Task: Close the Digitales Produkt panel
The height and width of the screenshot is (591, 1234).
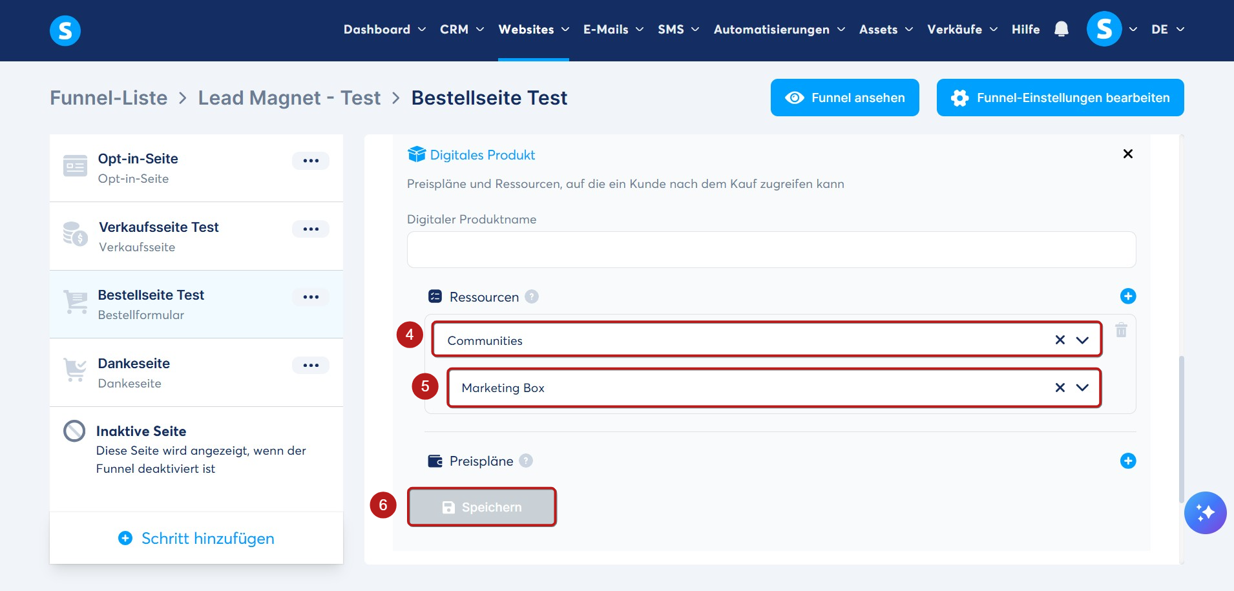Action: [x=1128, y=154]
